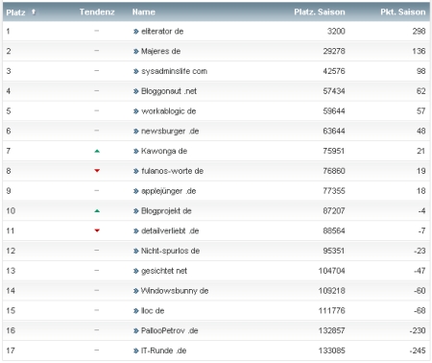
Task: Open the Bloggonaut .net link
Action: pyautogui.click(x=169, y=91)
